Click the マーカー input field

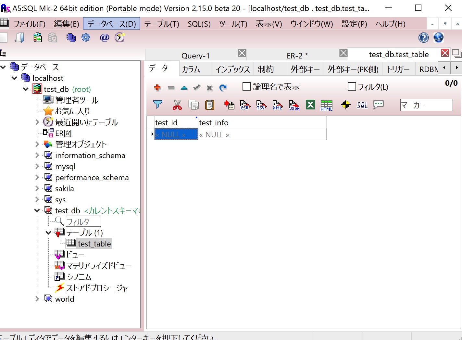coord(426,105)
